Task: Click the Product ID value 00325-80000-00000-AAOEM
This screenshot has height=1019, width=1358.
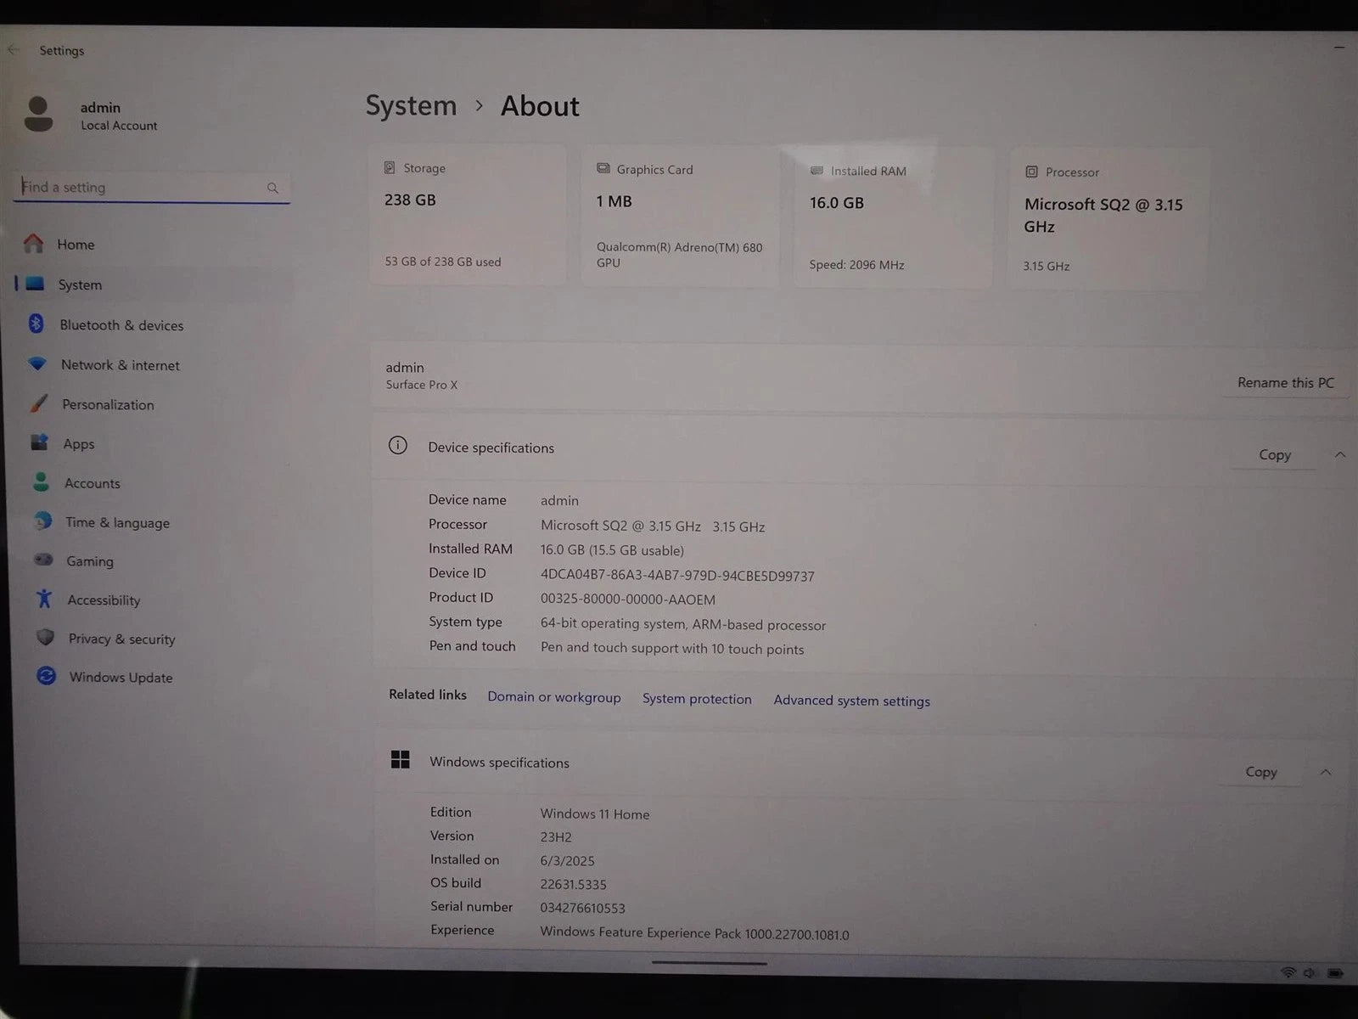Action: tap(628, 600)
